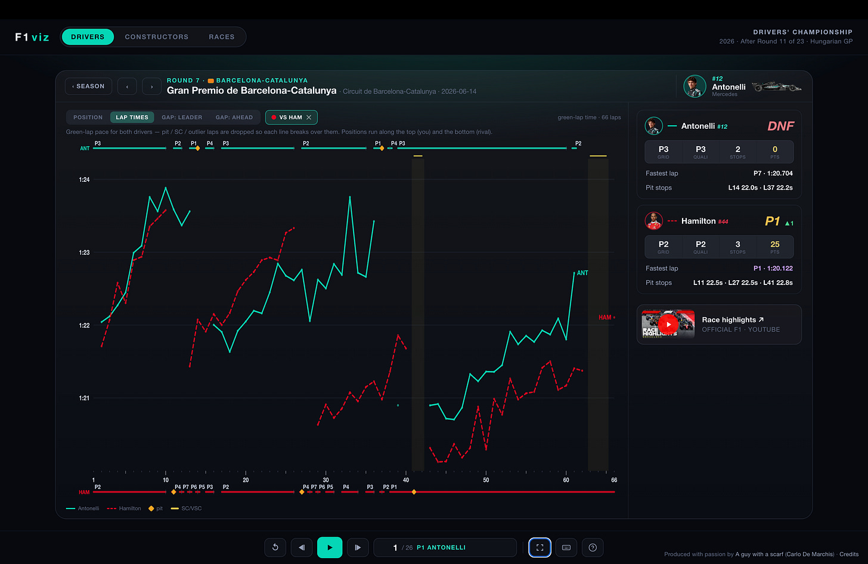Select the Gap: Ahead chart mode
The image size is (868, 564).
(x=234, y=117)
